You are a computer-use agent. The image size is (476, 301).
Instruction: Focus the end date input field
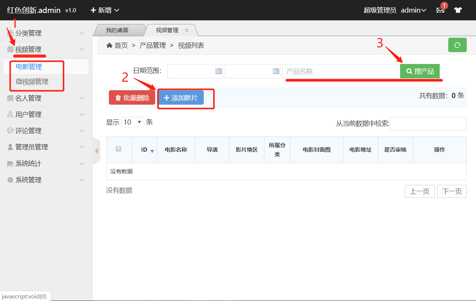click(253, 71)
